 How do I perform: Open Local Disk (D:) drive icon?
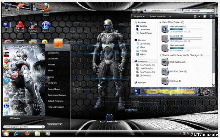(x=165, y=39)
